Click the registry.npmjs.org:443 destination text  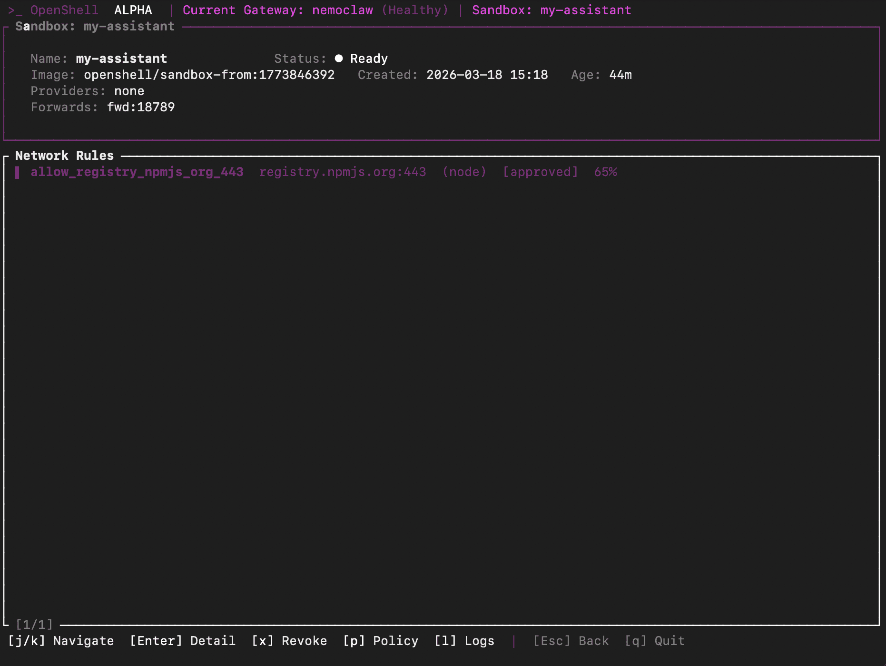tap(343, 172)
